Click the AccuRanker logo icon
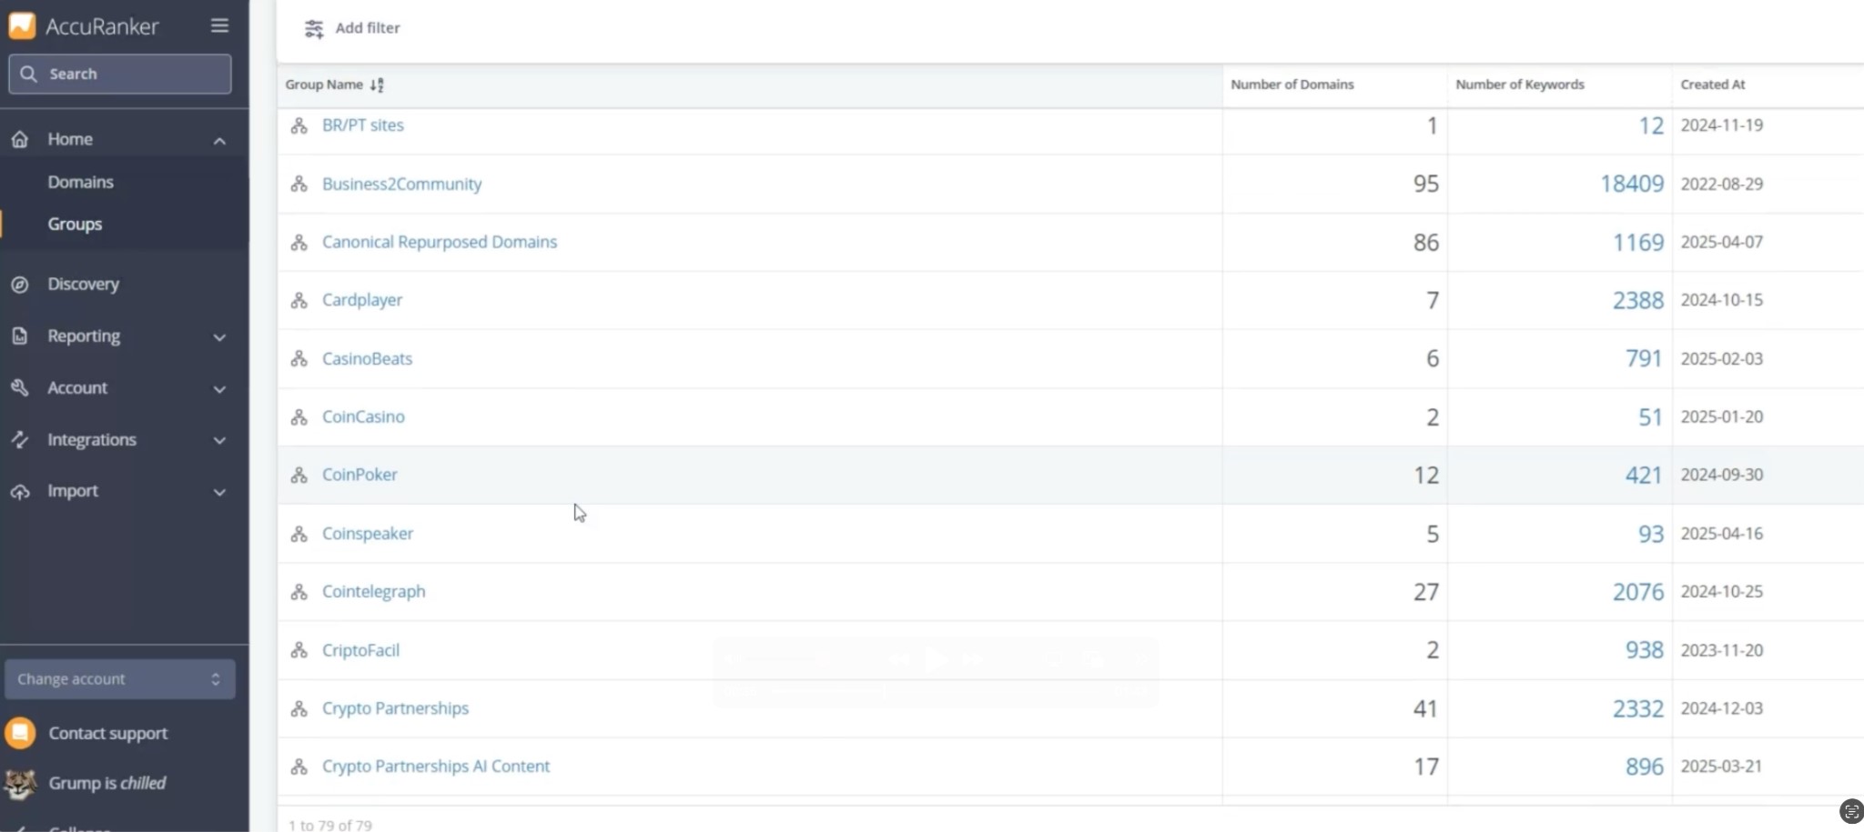 (22, 25)
